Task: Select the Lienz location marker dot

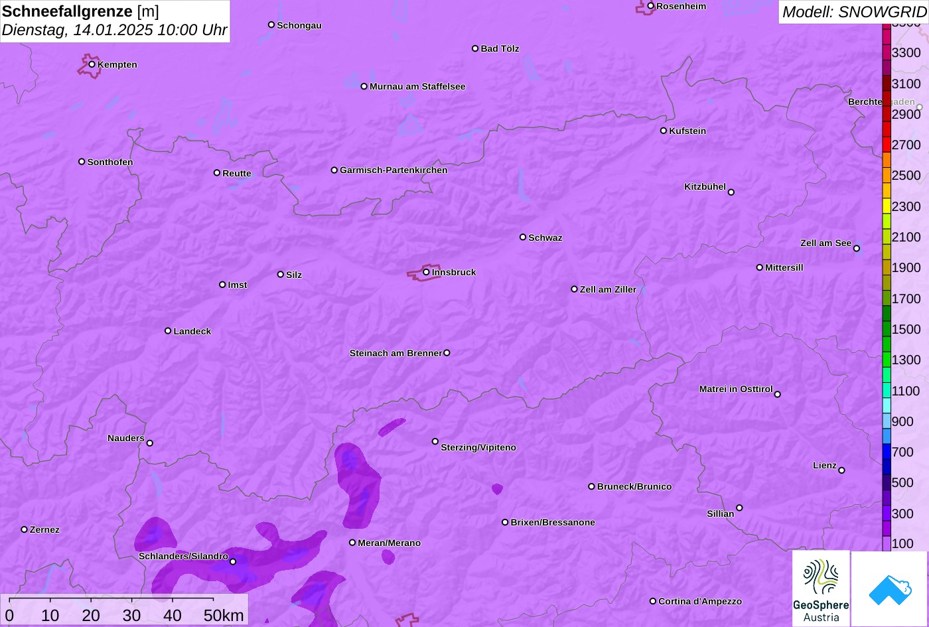Action: pyautogui.click(x=842, y=470)
